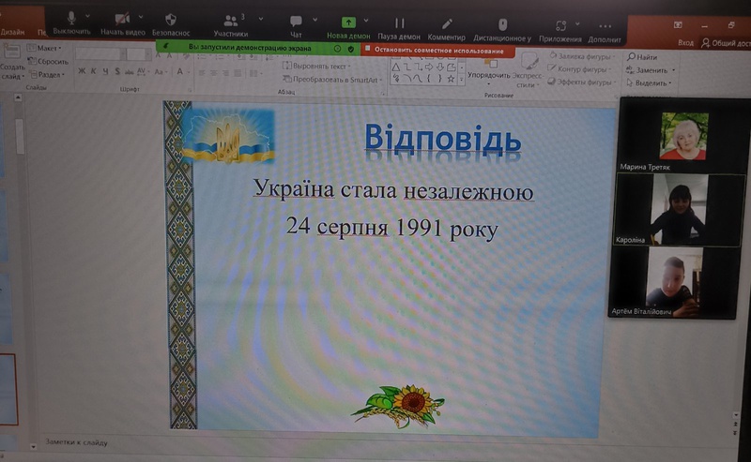Toggle text shadow S formatting

click(117, 71)
